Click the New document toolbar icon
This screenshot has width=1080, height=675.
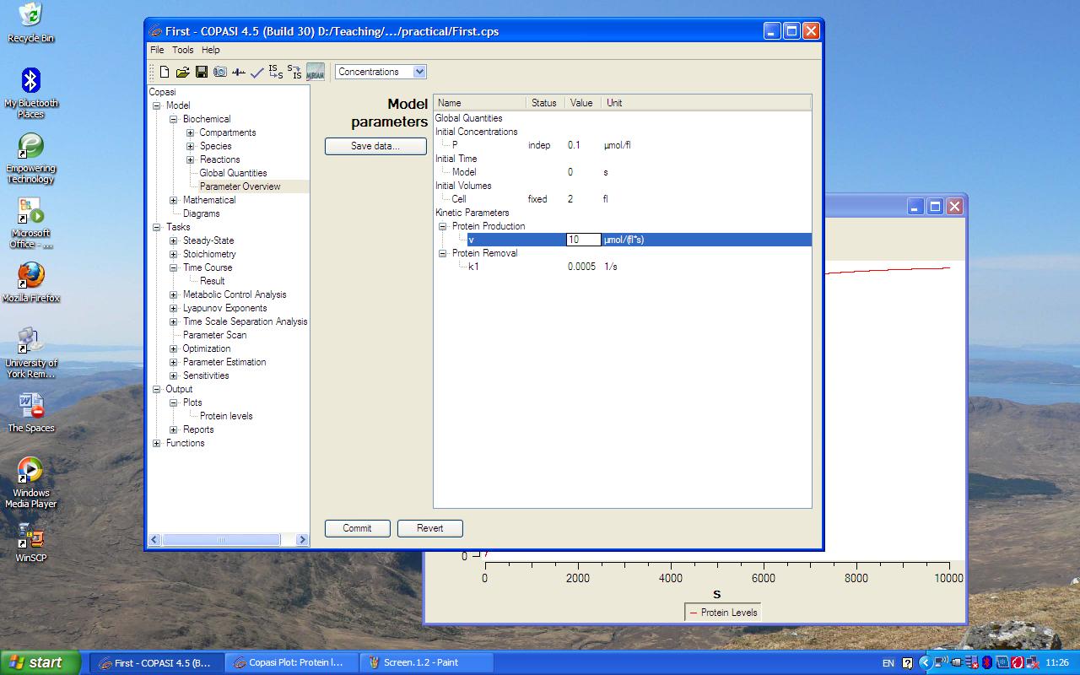[165, 73]
